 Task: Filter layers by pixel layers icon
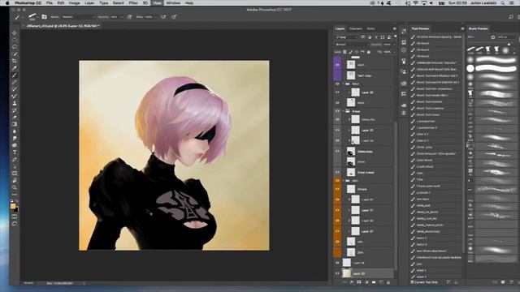point(363,37)
